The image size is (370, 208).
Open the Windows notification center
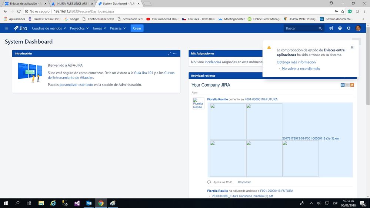tap(363, 203)
